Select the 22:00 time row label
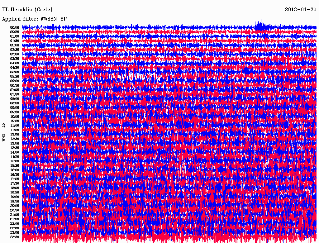Viewport: 319px width, 243px height. pyautogui.click(x=15, y=223)
